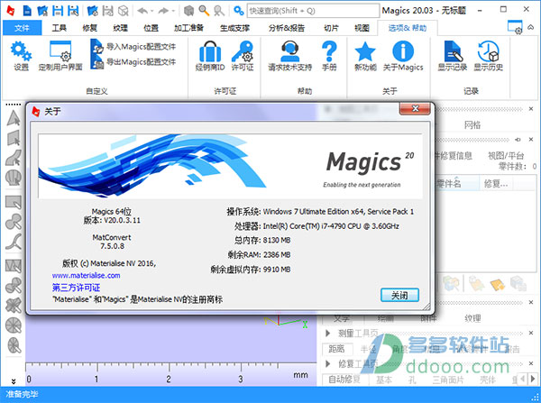Image resolution: width=541 pixels, height=403 pixels.
Task: Click the undo arrow
Action: (142, 11)
